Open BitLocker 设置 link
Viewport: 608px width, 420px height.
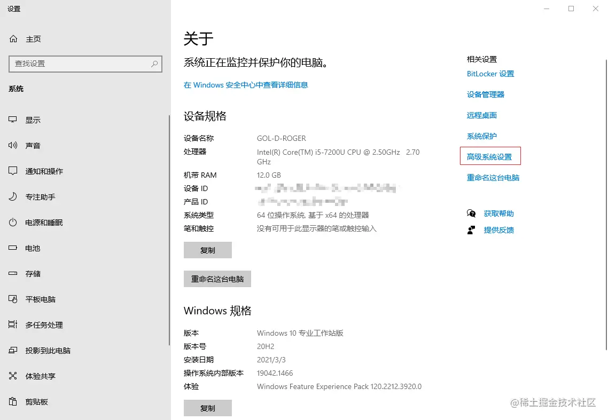(490, 74)
